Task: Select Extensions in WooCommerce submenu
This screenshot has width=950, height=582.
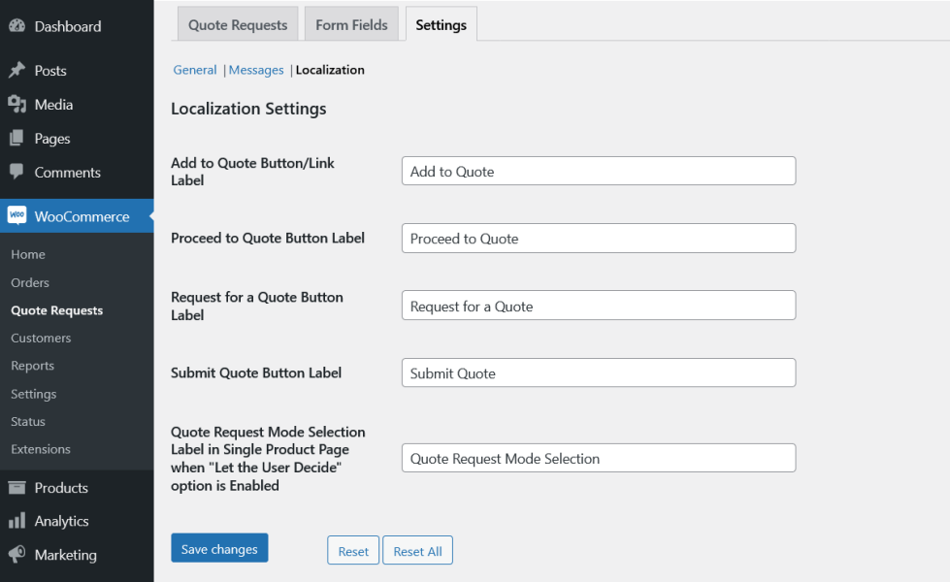Action: point(41,449)
